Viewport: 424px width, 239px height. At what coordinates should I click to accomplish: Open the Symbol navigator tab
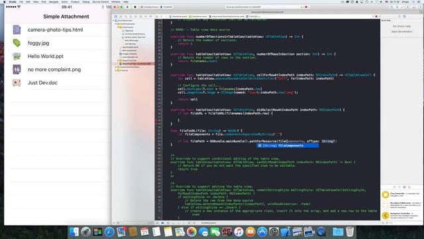[x=121, y=17]
